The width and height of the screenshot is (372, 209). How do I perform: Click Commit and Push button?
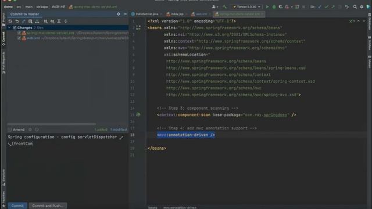click(48, 206)
